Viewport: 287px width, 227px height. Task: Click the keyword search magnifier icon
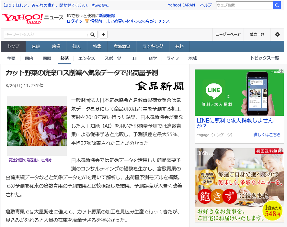pyautogui.click(x=93, y=34)
